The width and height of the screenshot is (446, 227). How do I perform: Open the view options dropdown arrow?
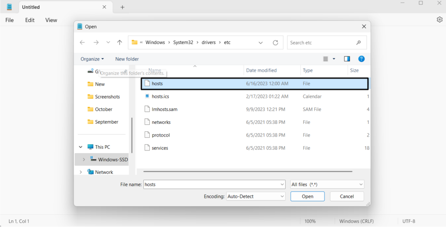[x=334, y=59]
